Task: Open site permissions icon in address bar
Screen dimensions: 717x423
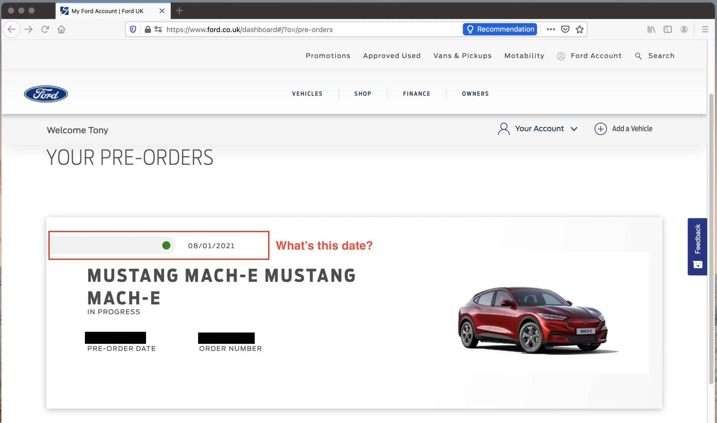Action: point(158,29)
